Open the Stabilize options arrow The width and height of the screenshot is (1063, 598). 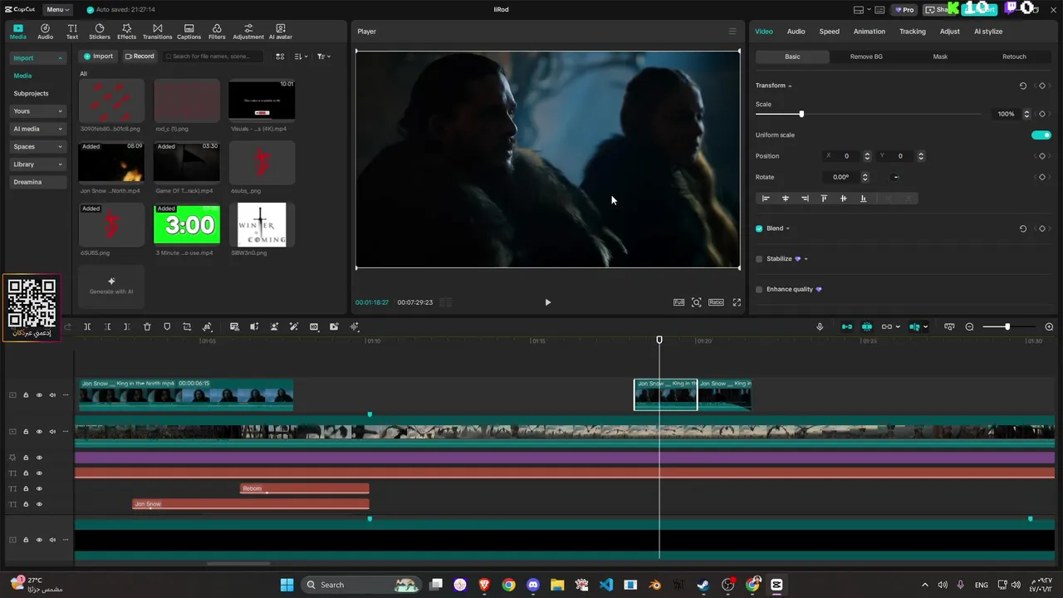pos(806,259)
